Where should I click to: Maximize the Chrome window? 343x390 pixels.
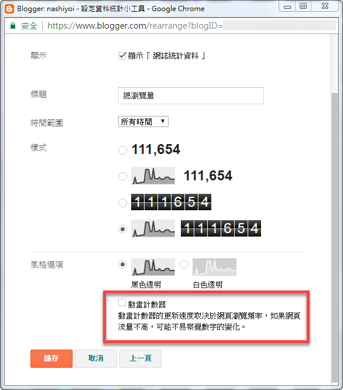[x=303, y=6]
